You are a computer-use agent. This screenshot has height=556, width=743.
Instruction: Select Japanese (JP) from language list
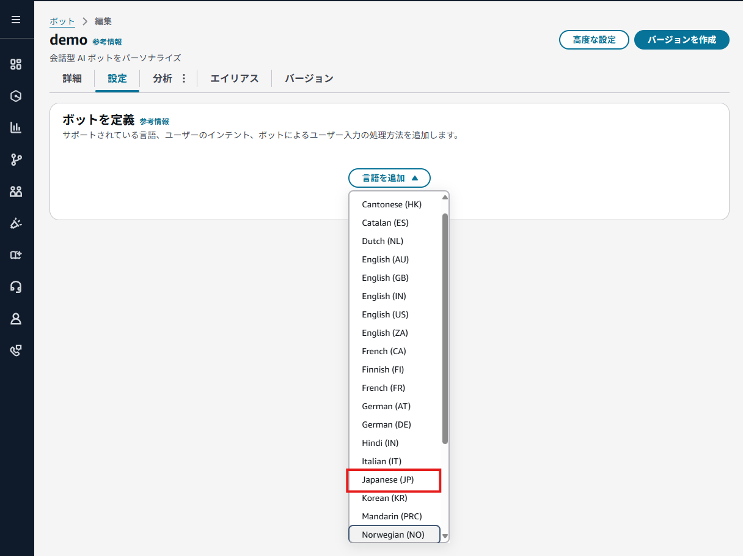[393, 480]
